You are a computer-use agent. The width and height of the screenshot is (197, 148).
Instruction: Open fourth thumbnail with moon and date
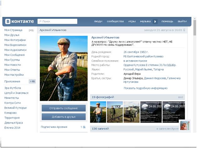click(151, 112)
